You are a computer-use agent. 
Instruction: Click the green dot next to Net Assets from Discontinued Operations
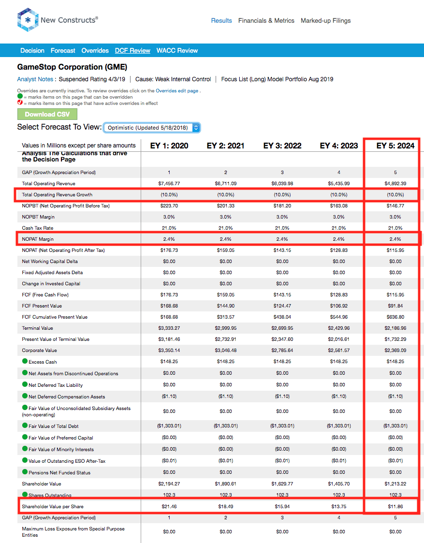tap(25, 373)
